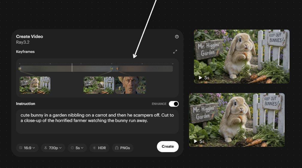302x168 pixels.
Task: Toggle the PNGs output option
Action: pyautogui.click(x=122, y=148)
